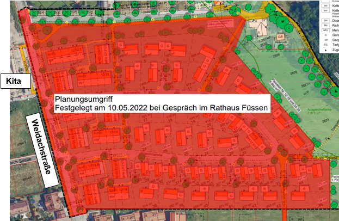Click lot number '25'

click(x=165, y=151)
